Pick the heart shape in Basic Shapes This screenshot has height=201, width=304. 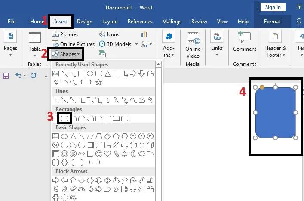pos(107,154)
